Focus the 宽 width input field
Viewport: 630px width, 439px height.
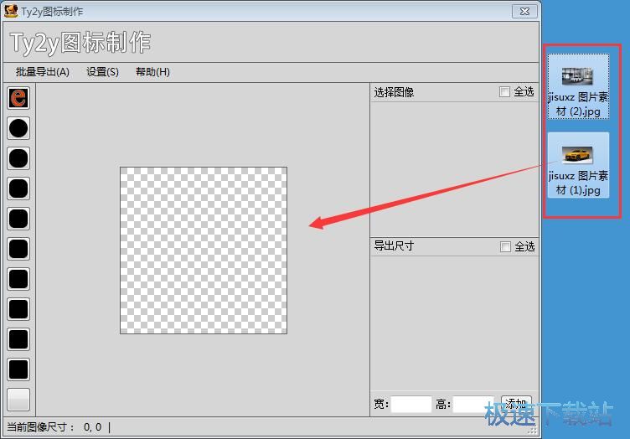(411, 404)
